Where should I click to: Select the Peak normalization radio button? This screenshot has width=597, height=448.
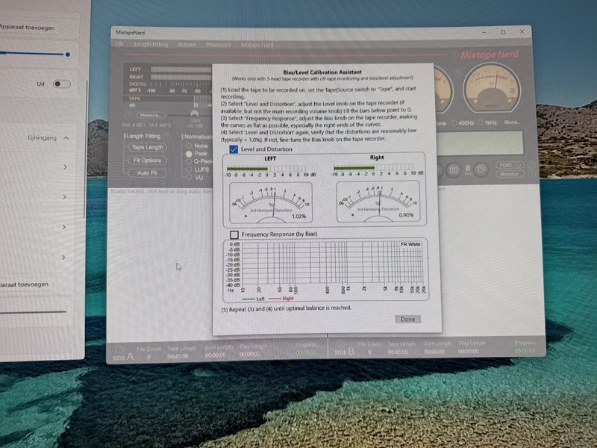[189, 154]
